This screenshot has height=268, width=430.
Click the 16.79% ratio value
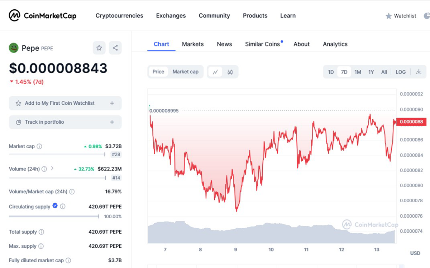click(114, 192)
